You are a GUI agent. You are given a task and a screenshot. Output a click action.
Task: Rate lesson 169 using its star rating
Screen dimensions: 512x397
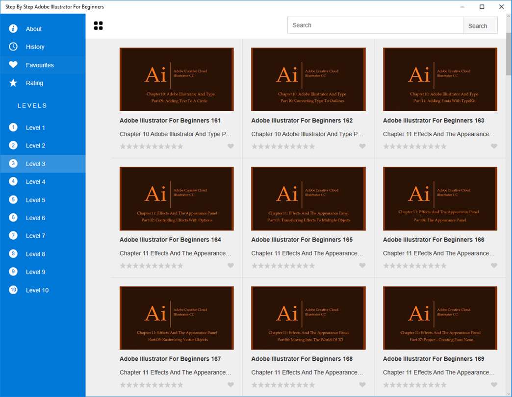tap(415, 385)
